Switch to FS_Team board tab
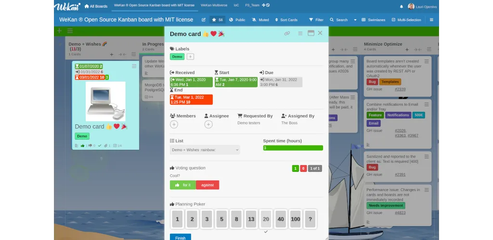This screenshot has width=493, height=240. [252, 5]
